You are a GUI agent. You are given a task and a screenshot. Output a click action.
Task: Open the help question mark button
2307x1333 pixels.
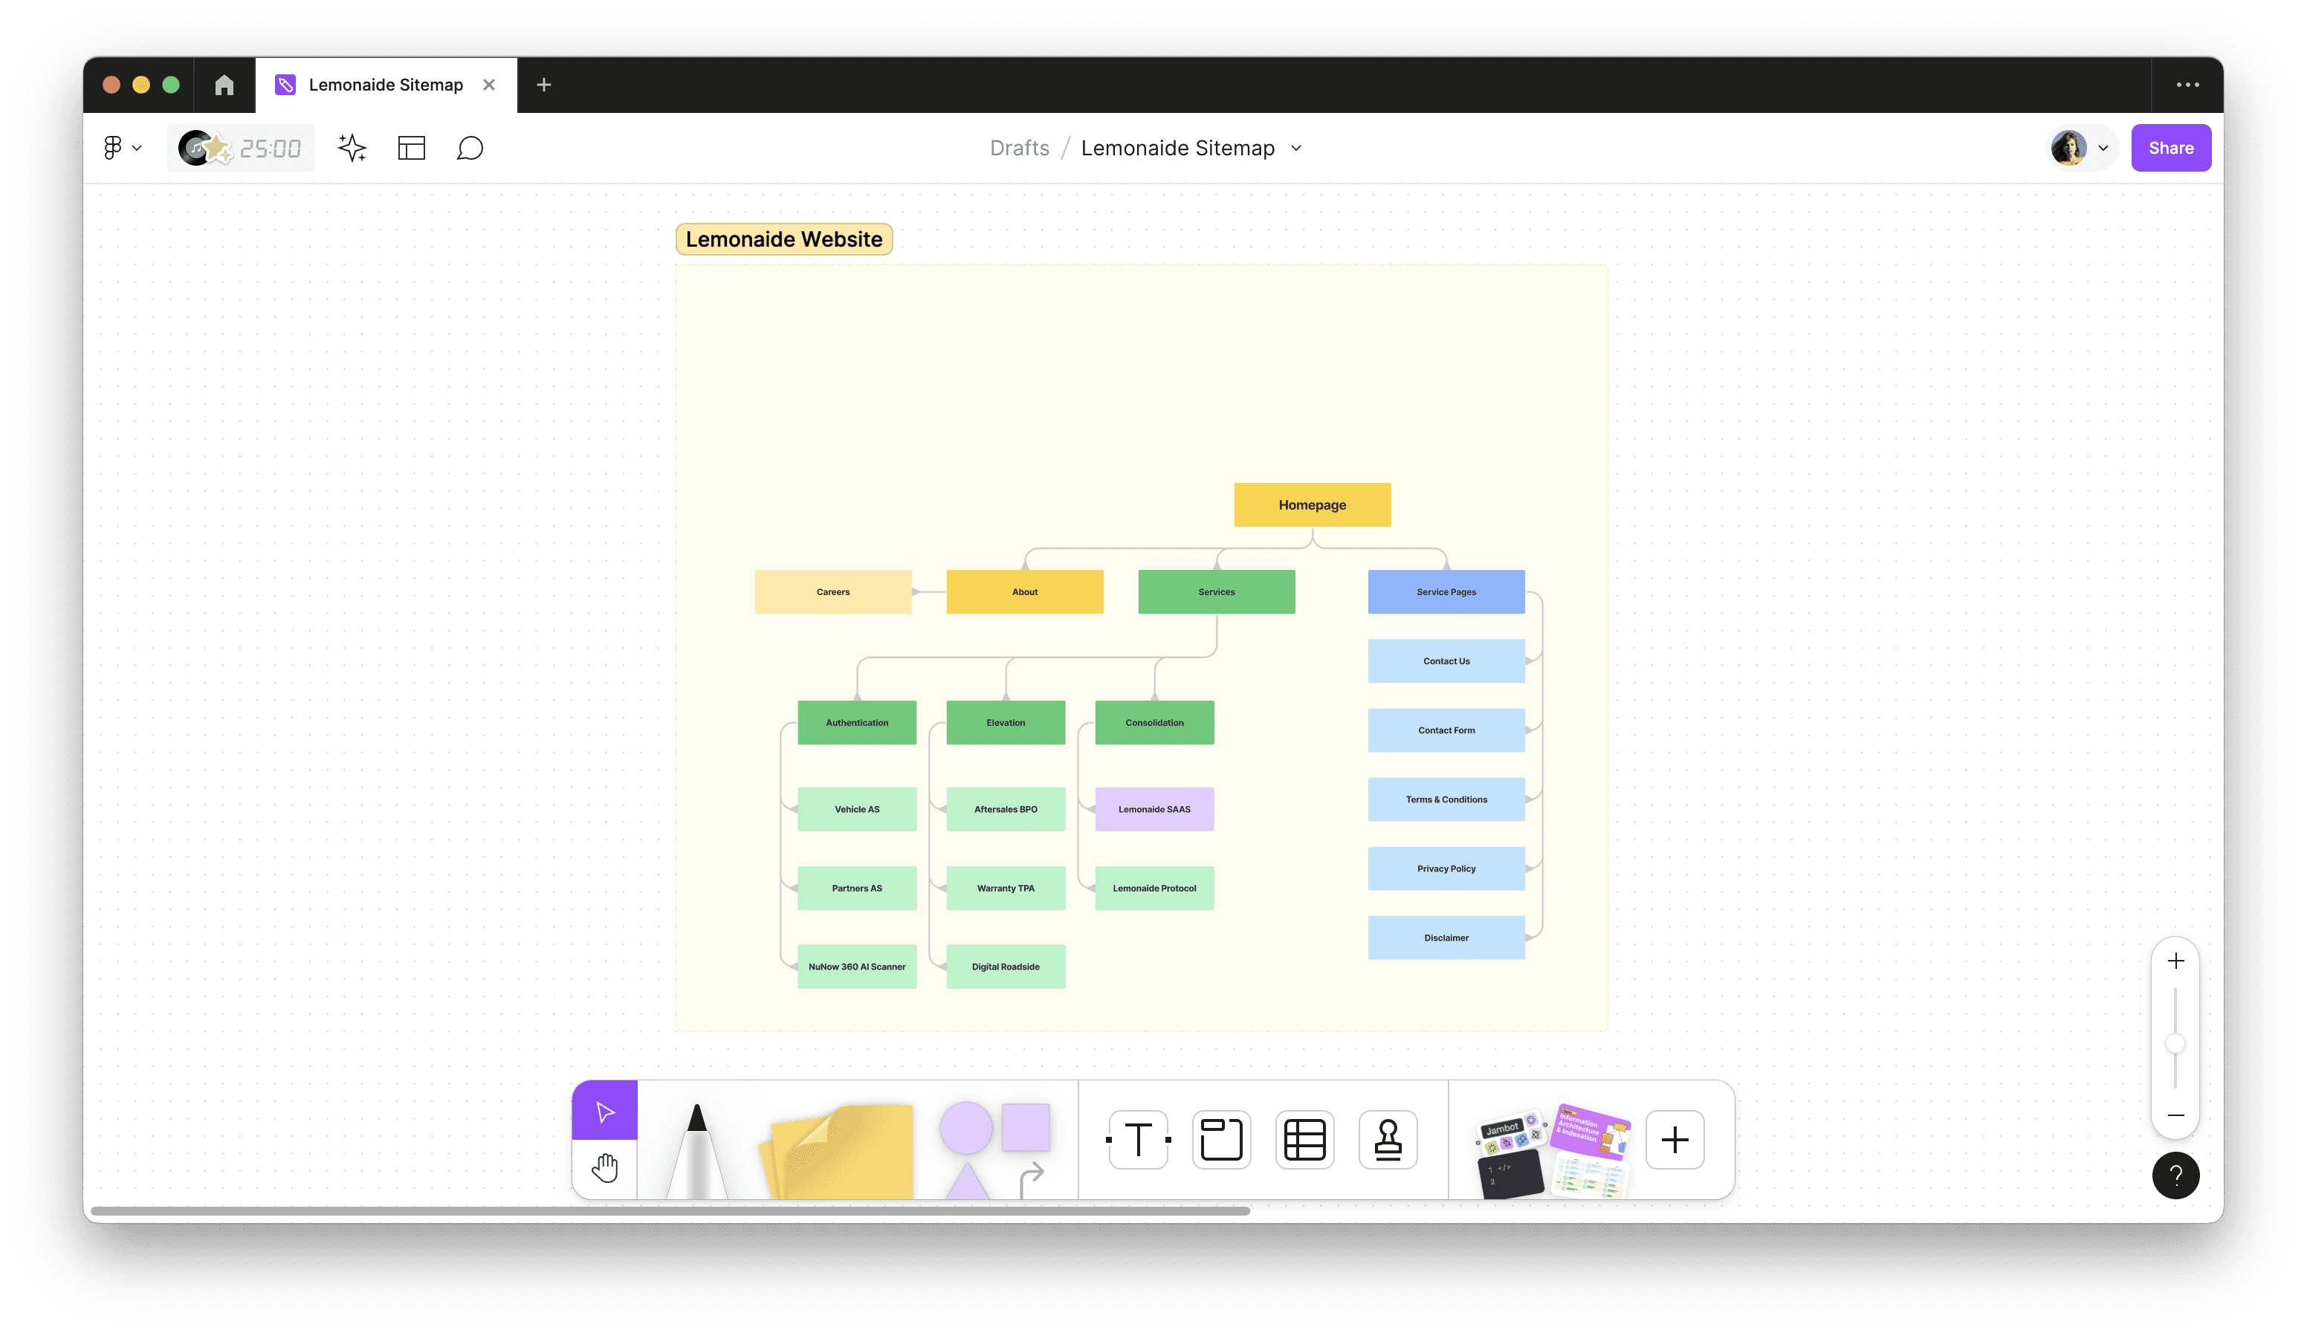coord(2175,1175)
